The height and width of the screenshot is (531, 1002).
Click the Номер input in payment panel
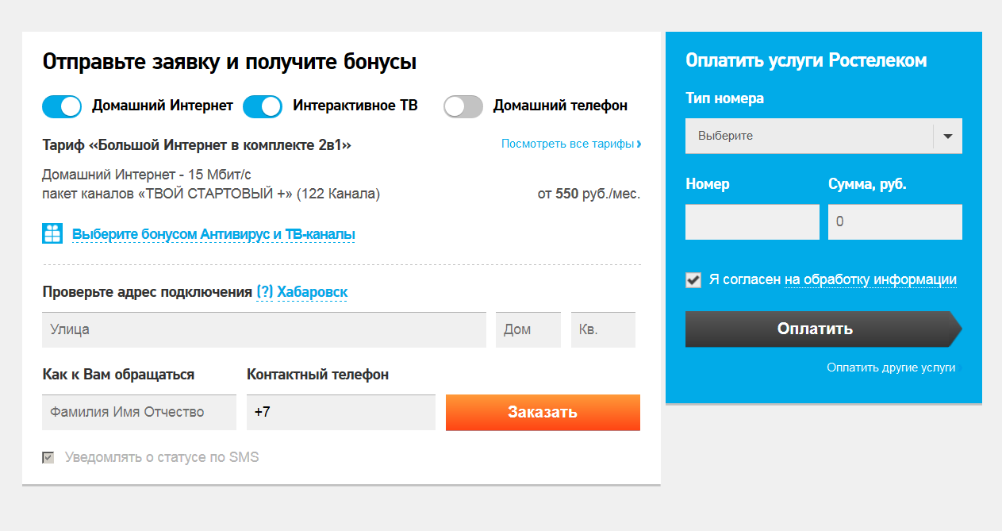752,222
